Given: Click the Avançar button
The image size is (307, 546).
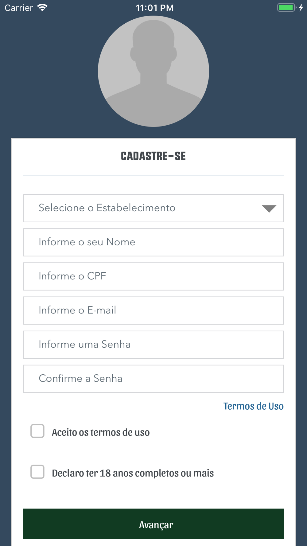Looking at the screenshot, I should click(153, 524).
